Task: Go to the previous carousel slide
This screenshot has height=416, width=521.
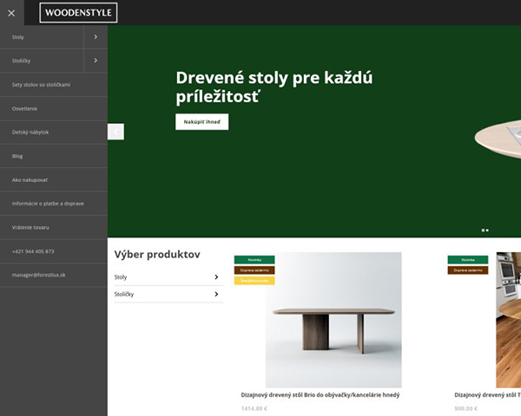Action: click(115, 132)
